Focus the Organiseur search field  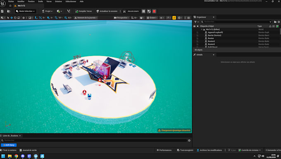(236, 22)
